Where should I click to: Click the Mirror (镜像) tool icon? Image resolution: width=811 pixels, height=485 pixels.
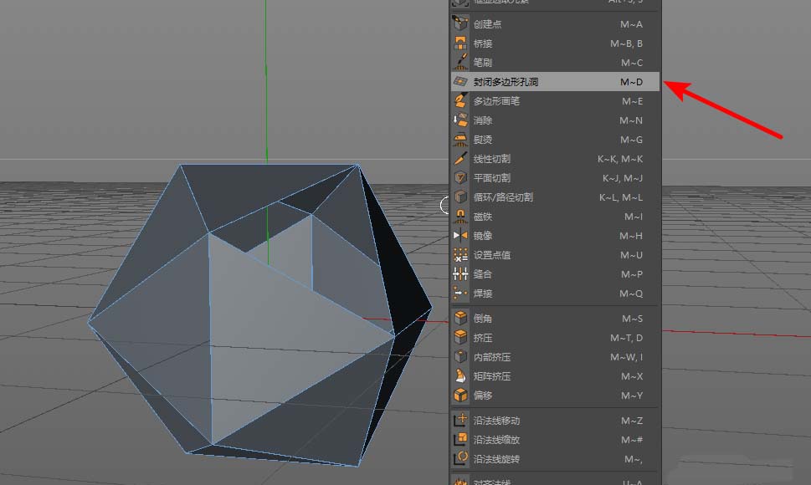(x=459, y=235)
